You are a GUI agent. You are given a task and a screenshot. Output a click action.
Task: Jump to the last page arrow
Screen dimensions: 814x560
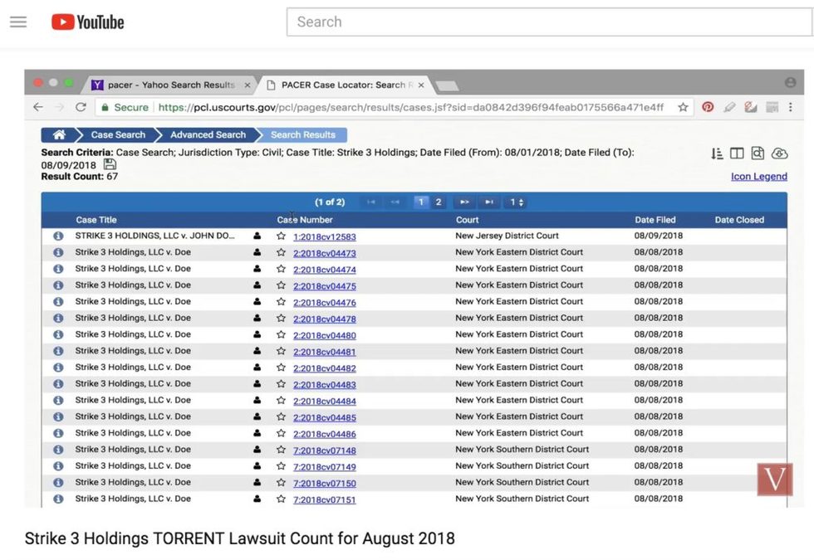[489, 202]
